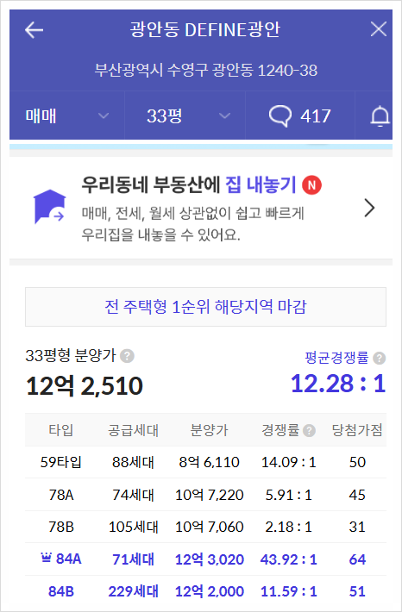
Task: Tap the notification bell icon
Action: 380,116
